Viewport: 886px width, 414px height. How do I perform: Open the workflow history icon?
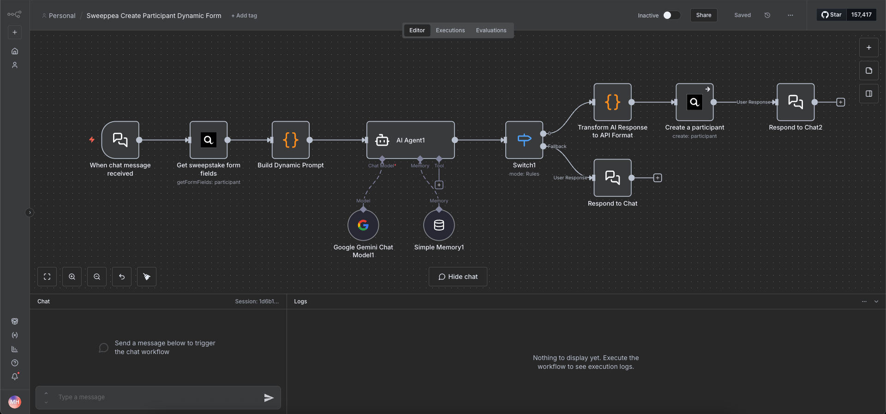pyautogui.click(x=767, y=15)
